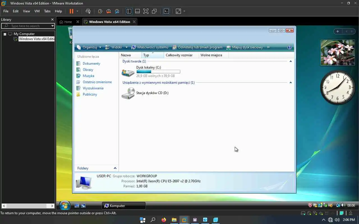Screen dimensions: 359x224
Task: Click the C: drive space usage bar
Action: (x=158, y=72)
